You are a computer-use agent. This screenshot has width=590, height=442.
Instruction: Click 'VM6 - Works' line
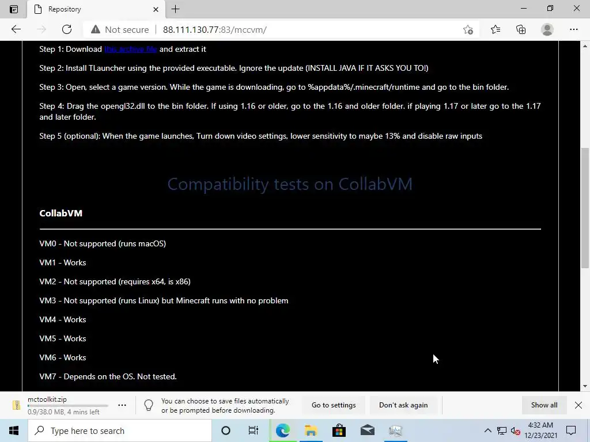[62, 357]
